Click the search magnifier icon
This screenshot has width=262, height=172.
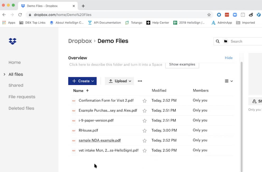pyautogui.click(x=218, y=41)
